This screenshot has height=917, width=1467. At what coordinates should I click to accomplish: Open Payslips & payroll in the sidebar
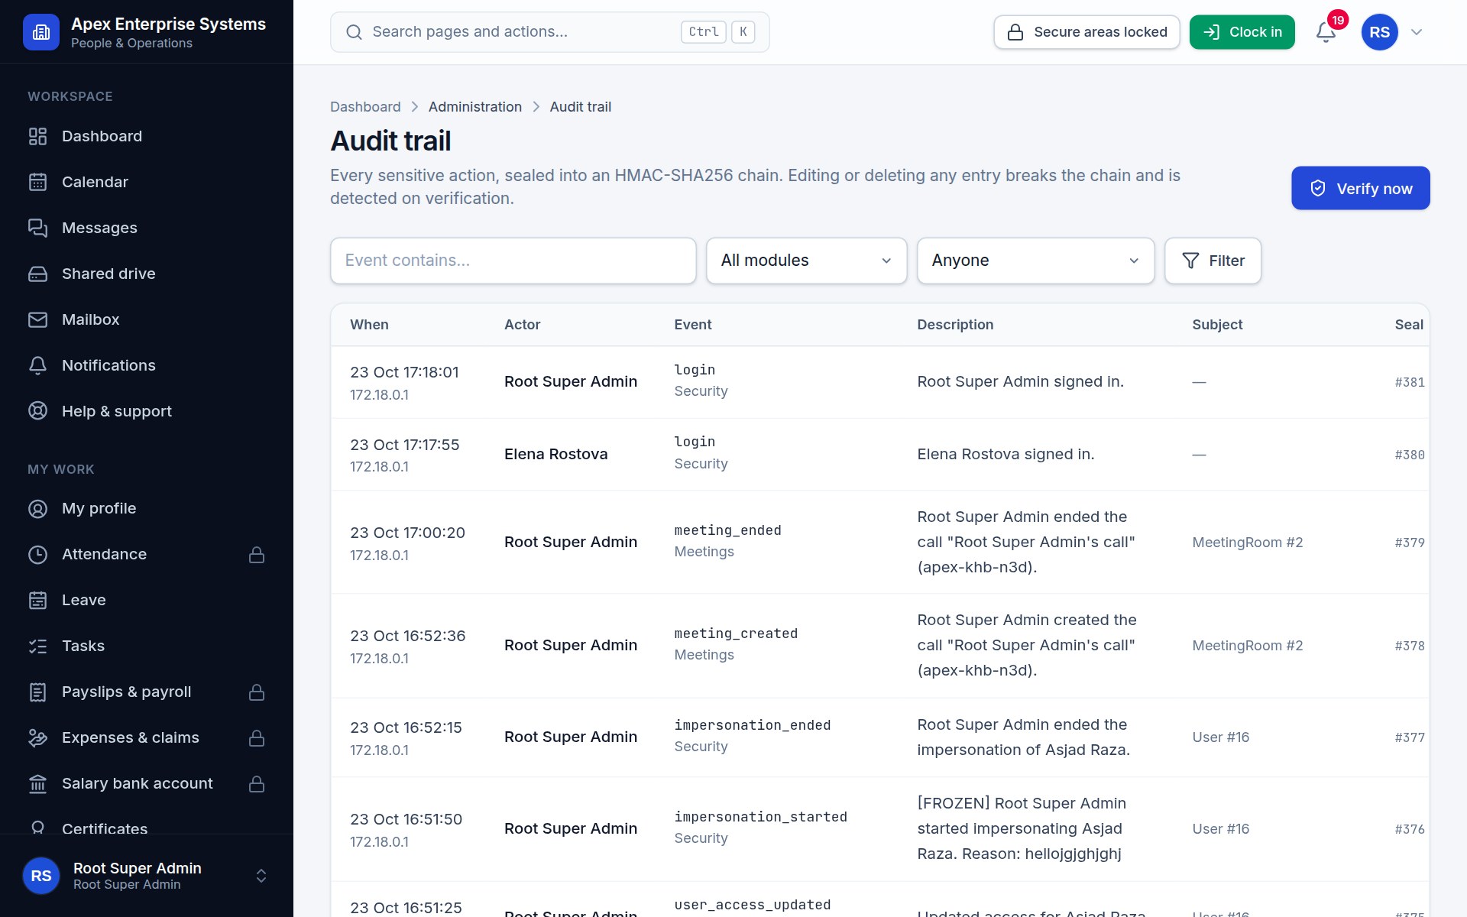point(147,692)
